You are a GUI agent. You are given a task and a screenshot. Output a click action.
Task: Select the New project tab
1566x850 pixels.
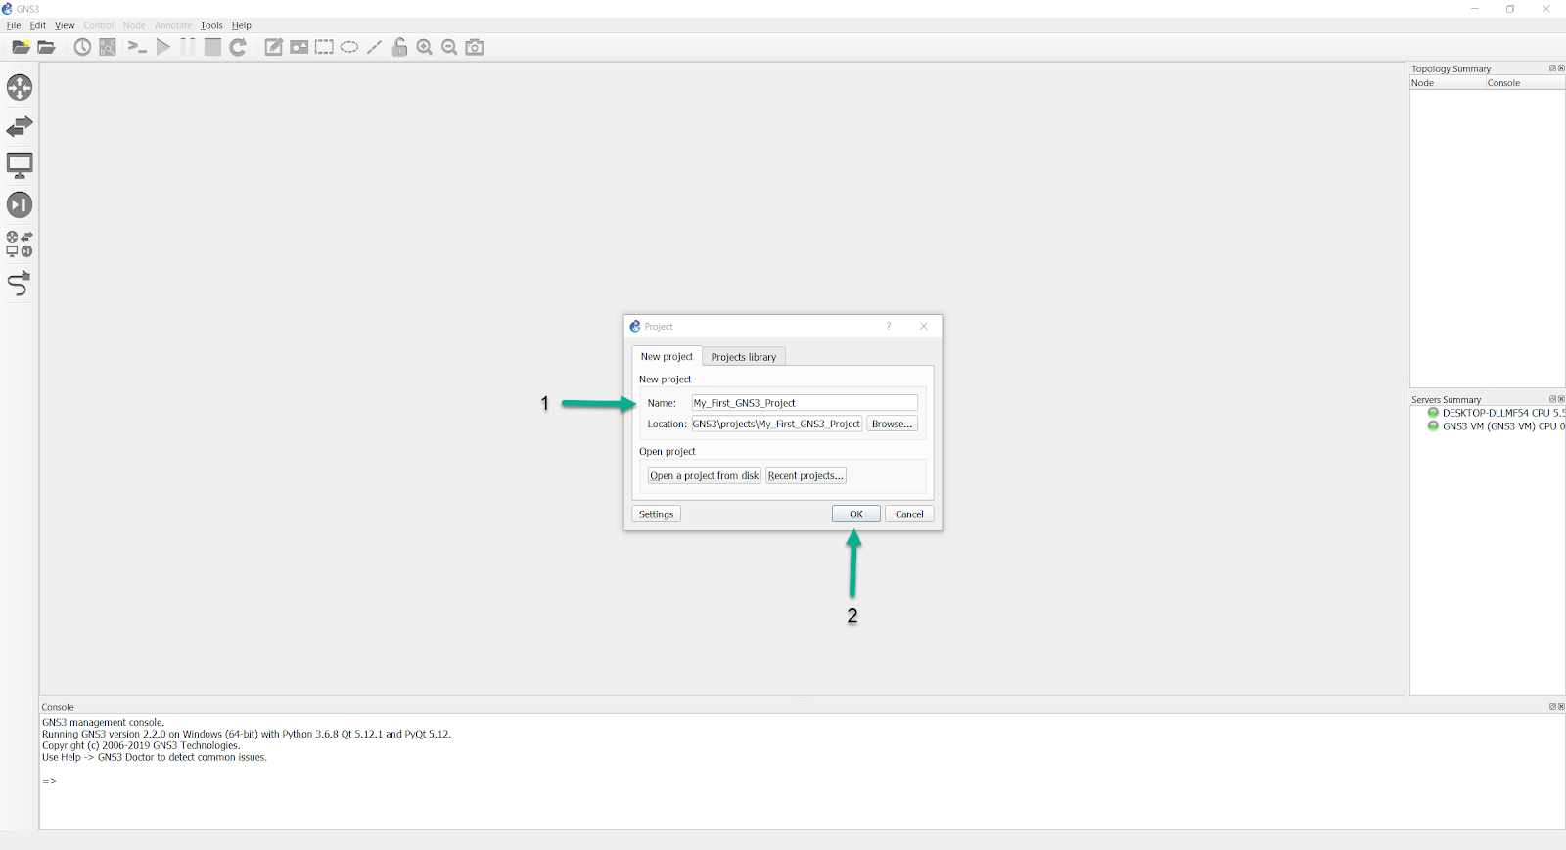(x=667, y=356)
